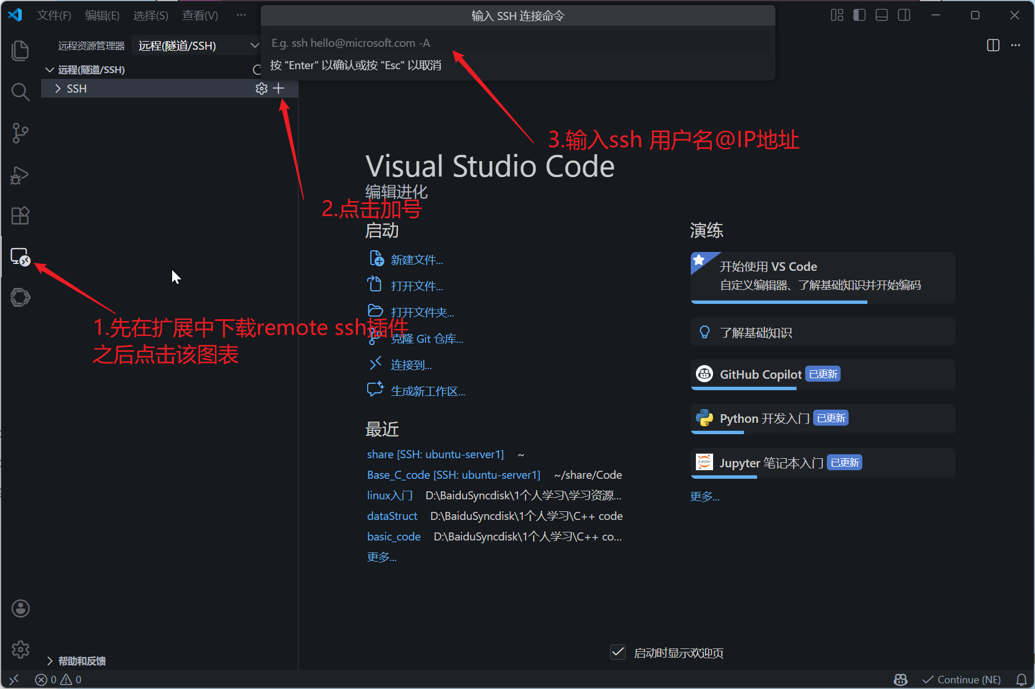Open the GitHub Copilot walkthrough

coord(823,375)
